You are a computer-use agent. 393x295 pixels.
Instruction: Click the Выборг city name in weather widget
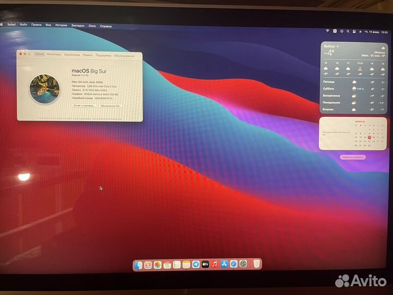(x=329, y=46)
